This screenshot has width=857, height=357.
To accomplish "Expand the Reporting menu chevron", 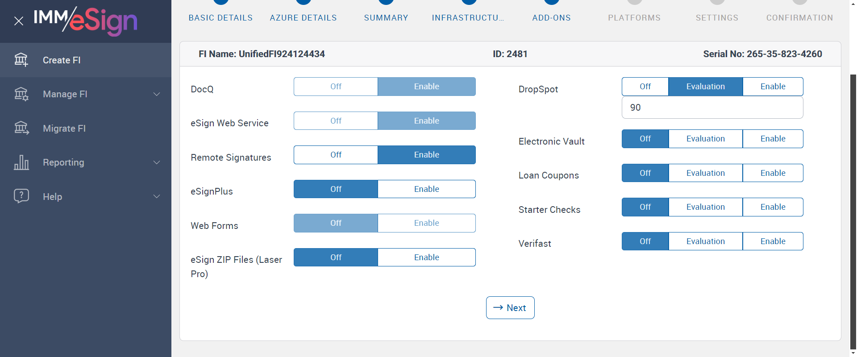I will pos(157,162).
